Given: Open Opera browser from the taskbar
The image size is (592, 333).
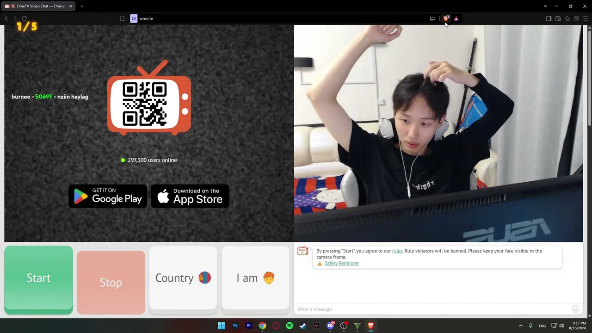Looking at the screenshot, I should coord(276,326).
